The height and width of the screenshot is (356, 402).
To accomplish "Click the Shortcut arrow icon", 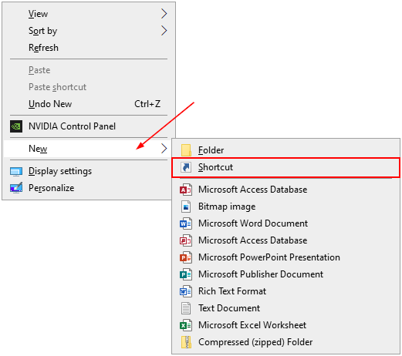I will [186, 167].
